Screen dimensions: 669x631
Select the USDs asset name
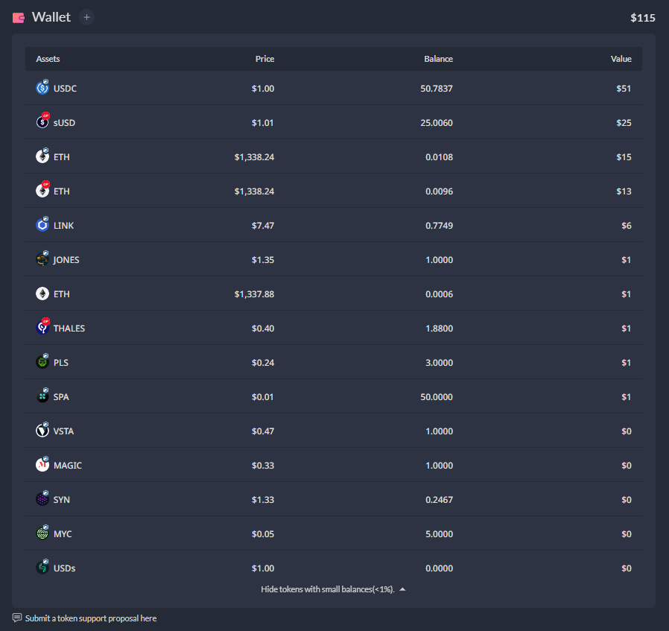pos(64,568)
